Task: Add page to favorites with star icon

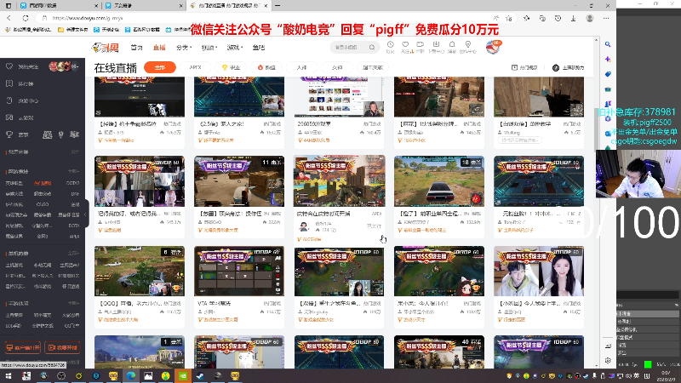Action: point(509,18)
